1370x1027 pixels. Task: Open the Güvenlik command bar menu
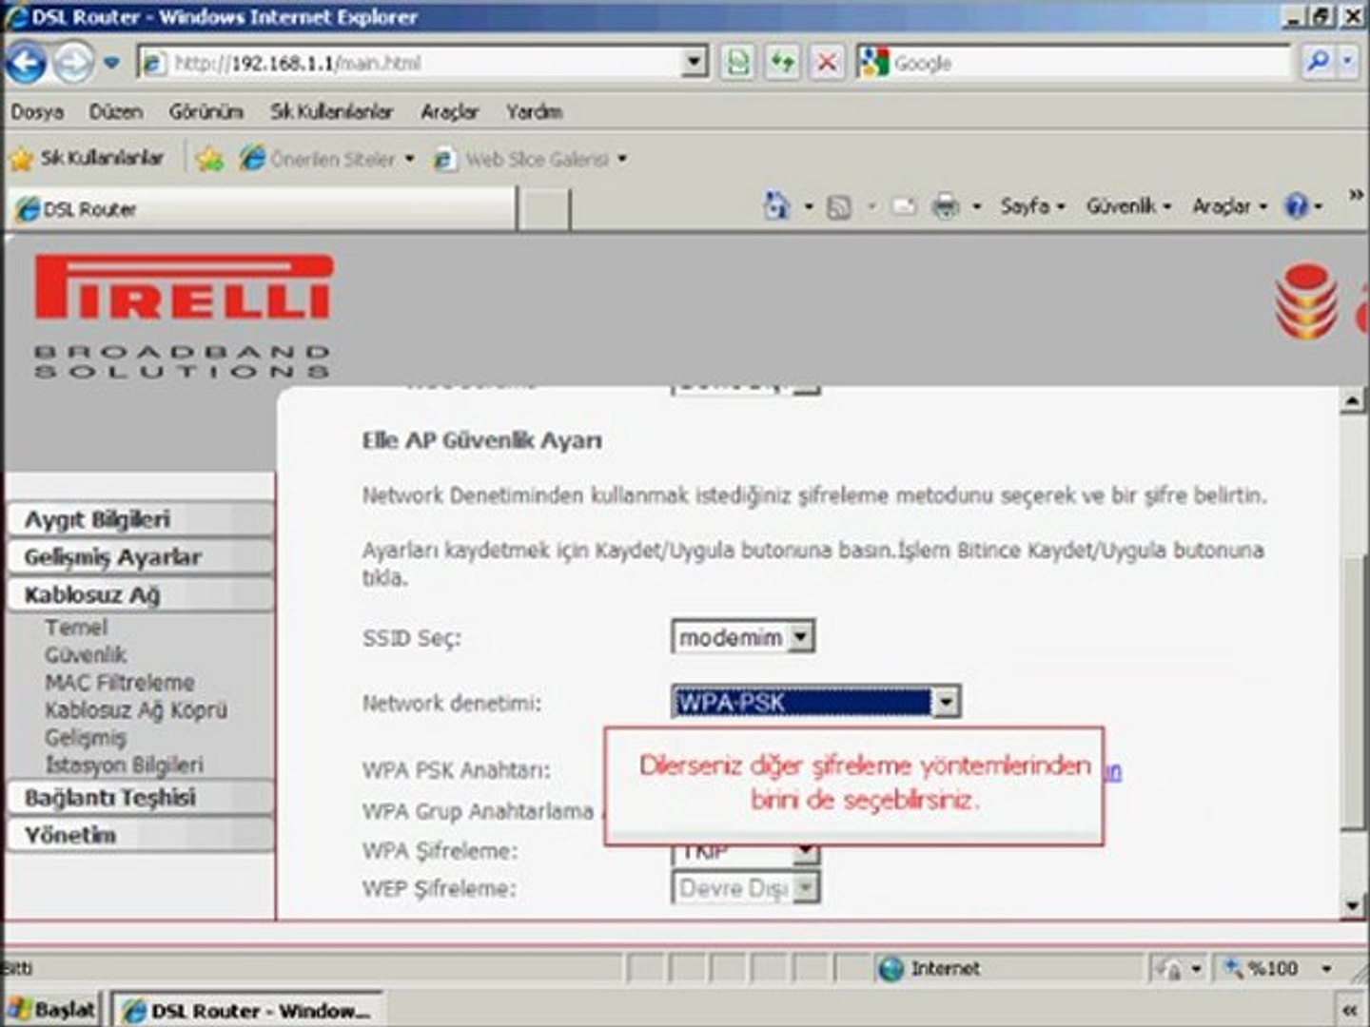1129,206
